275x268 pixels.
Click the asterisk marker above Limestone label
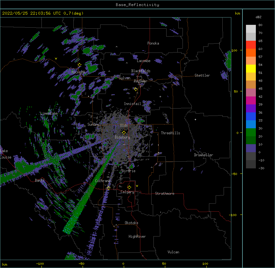49,110
